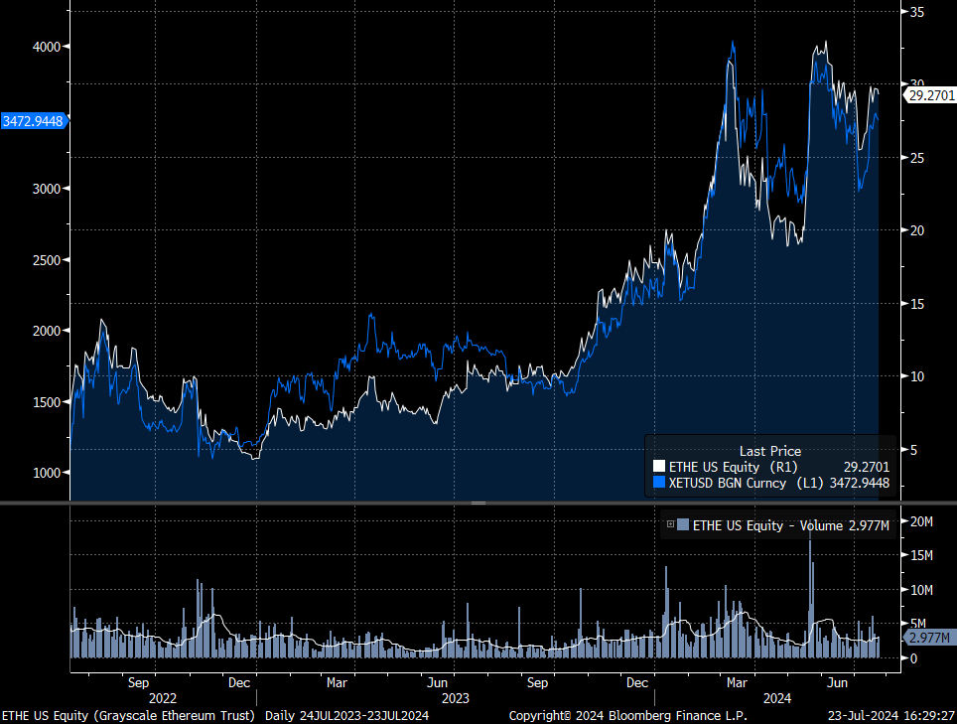Click the 2000 label on the left price axis
The image size is (957, 724).
pos(47,331)
